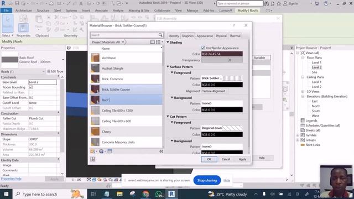Click the Stop sharing button
354x199 pixels.
[207, 180]
